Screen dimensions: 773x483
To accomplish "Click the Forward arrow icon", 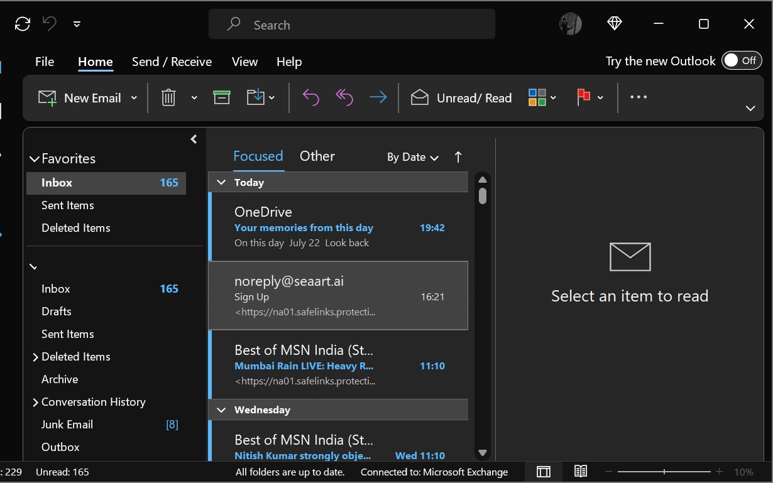I will 378,97.
